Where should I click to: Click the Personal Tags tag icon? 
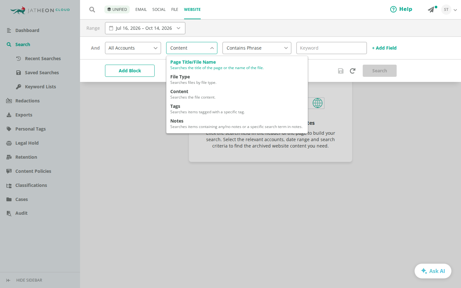[9, 129]
